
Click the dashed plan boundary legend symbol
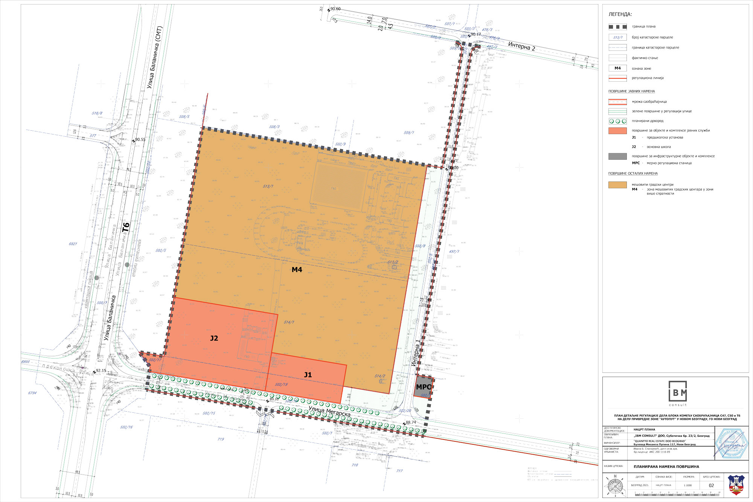point(617,27)
